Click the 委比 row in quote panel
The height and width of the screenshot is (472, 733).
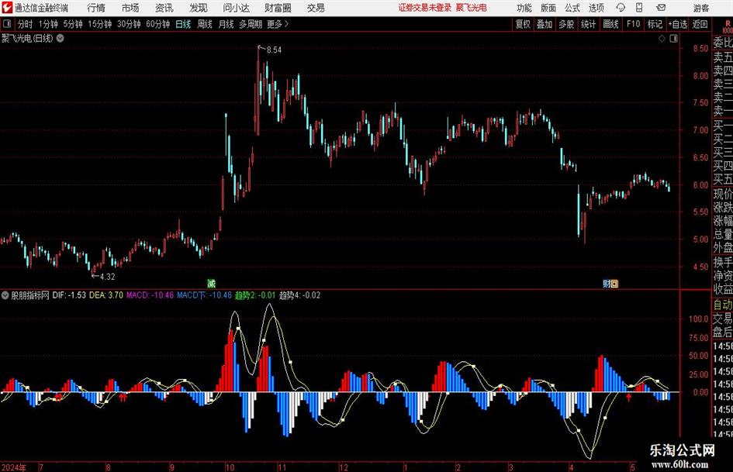coord(723,43)
